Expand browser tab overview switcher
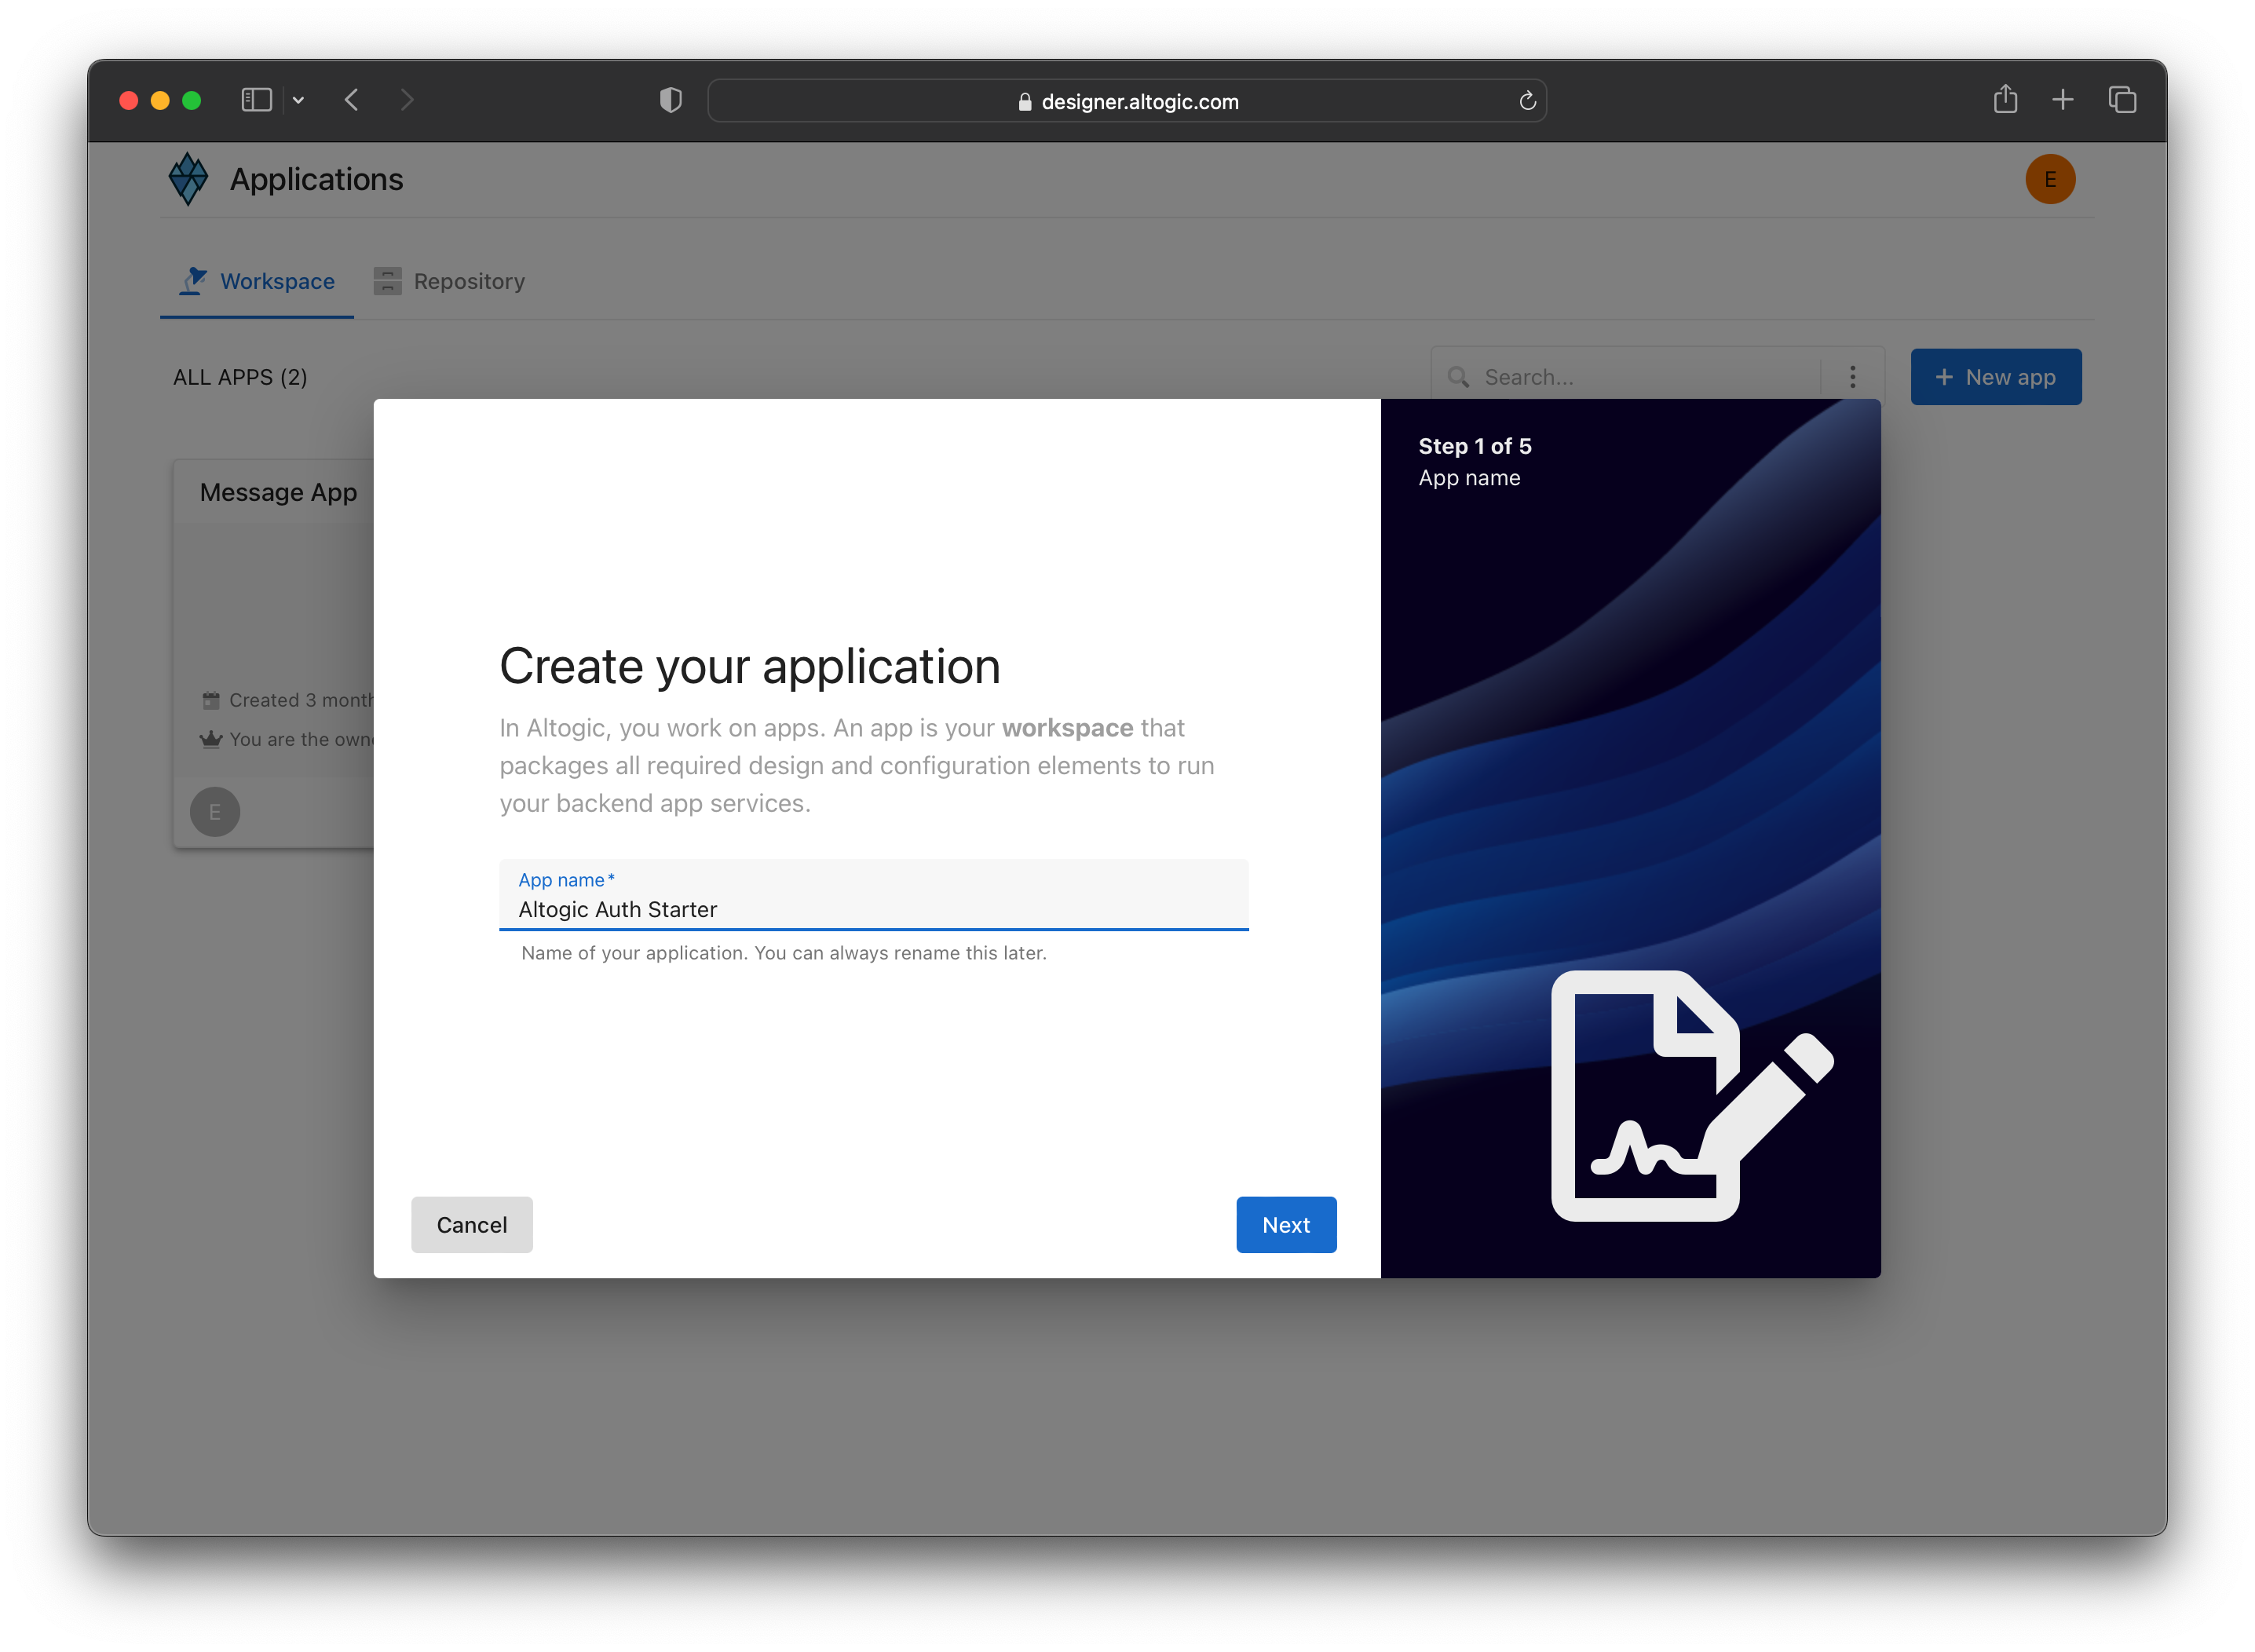 [x=2125, y=100]
